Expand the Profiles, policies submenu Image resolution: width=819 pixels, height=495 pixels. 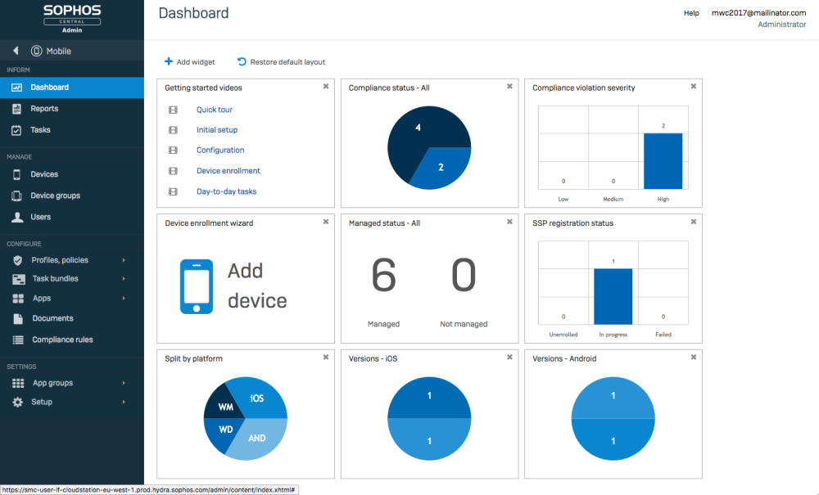pos(124,260)
